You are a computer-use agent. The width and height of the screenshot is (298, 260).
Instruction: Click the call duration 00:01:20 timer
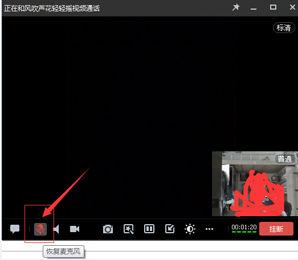[244, 227]
